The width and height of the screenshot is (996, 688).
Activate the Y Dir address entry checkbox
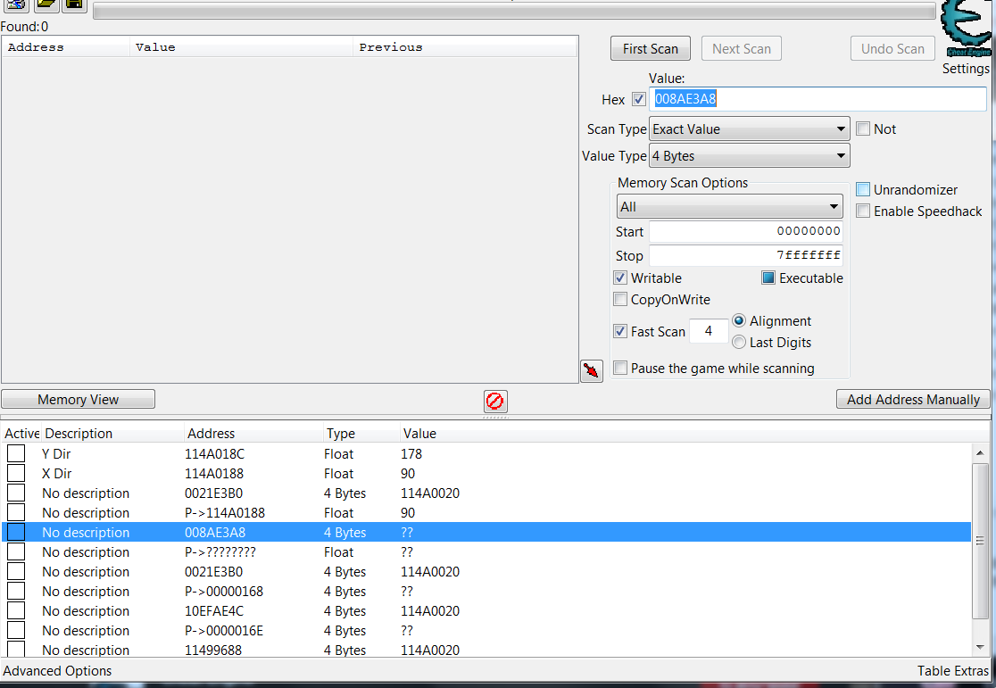[x=16, y=453]
